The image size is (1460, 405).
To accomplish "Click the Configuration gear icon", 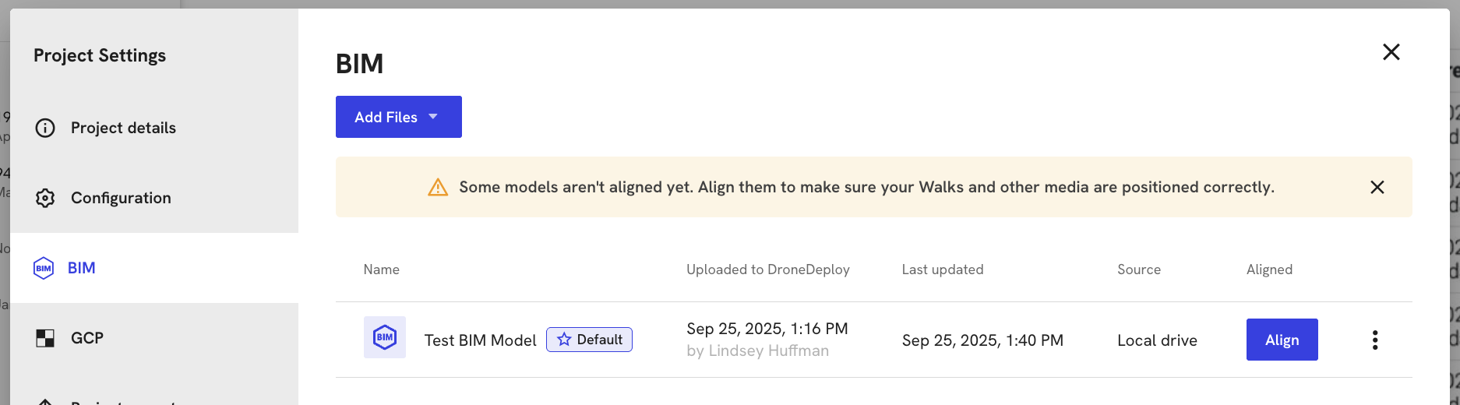I will [45, 198].
